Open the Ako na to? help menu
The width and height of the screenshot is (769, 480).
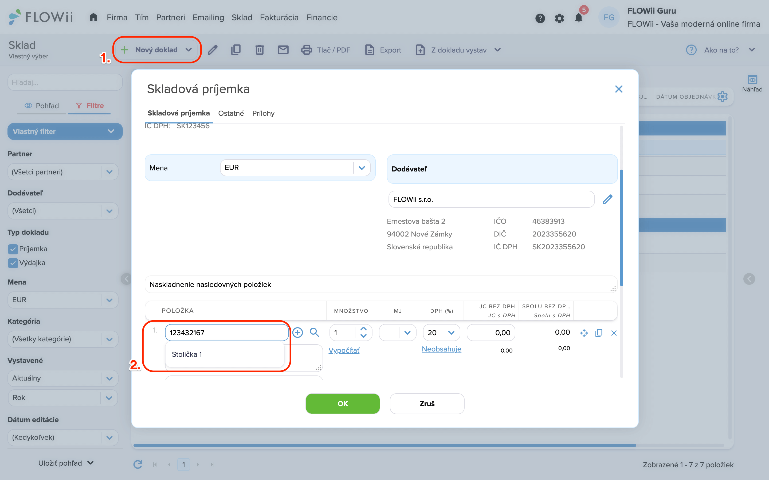(721, 50)
